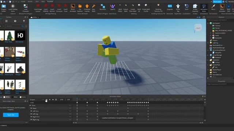This screenshot has height=131, width=234.
Task: Open Building Tools by F3X
Action: [x=158, y=8]
